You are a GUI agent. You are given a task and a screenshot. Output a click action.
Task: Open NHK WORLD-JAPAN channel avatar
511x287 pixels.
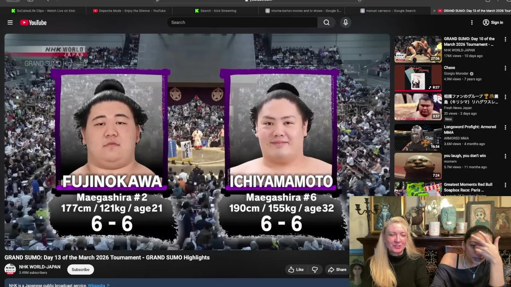click(10, 269)
